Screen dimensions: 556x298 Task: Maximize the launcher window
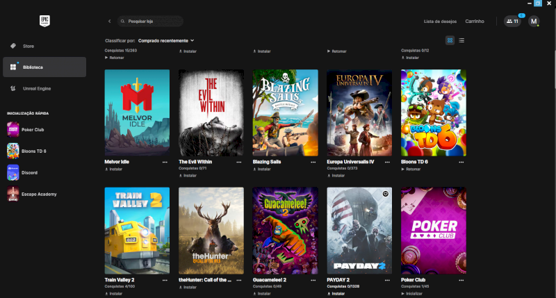click(x=538, y=3)
